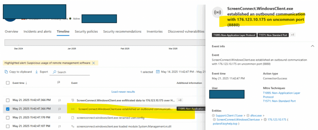The image size is (318, 130).
Task: Expand the +3 additional tags badge
Action: tap(179, 100)
